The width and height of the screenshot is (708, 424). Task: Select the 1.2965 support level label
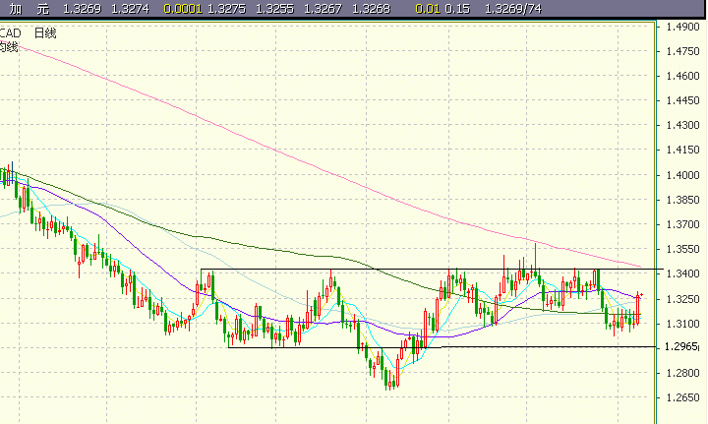click(681, 347)
